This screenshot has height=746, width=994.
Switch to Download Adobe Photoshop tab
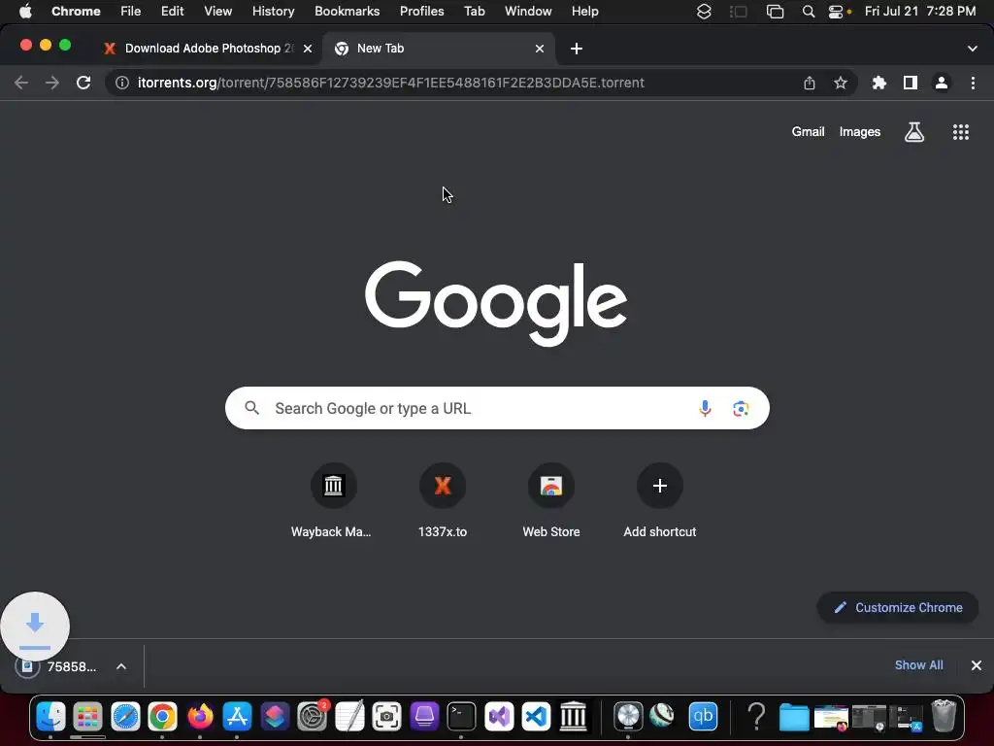(x=209, y=49)
